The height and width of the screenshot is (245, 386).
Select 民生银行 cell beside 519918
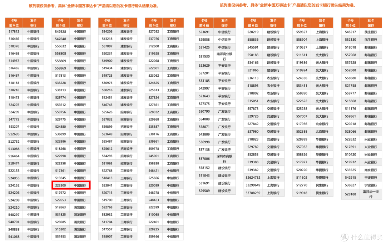(322, 193)
